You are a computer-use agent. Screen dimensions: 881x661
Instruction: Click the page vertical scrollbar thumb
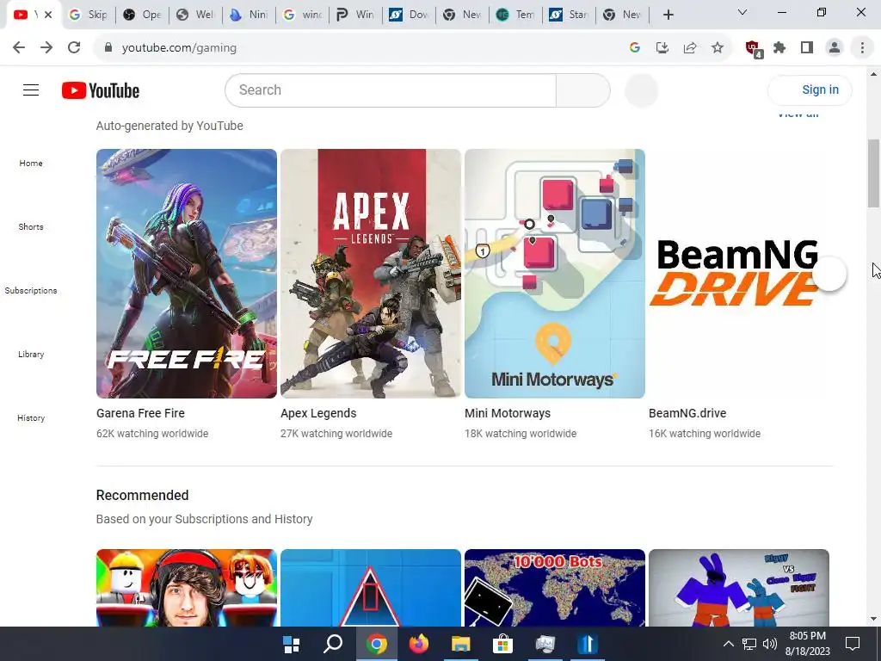pos(873,173)
